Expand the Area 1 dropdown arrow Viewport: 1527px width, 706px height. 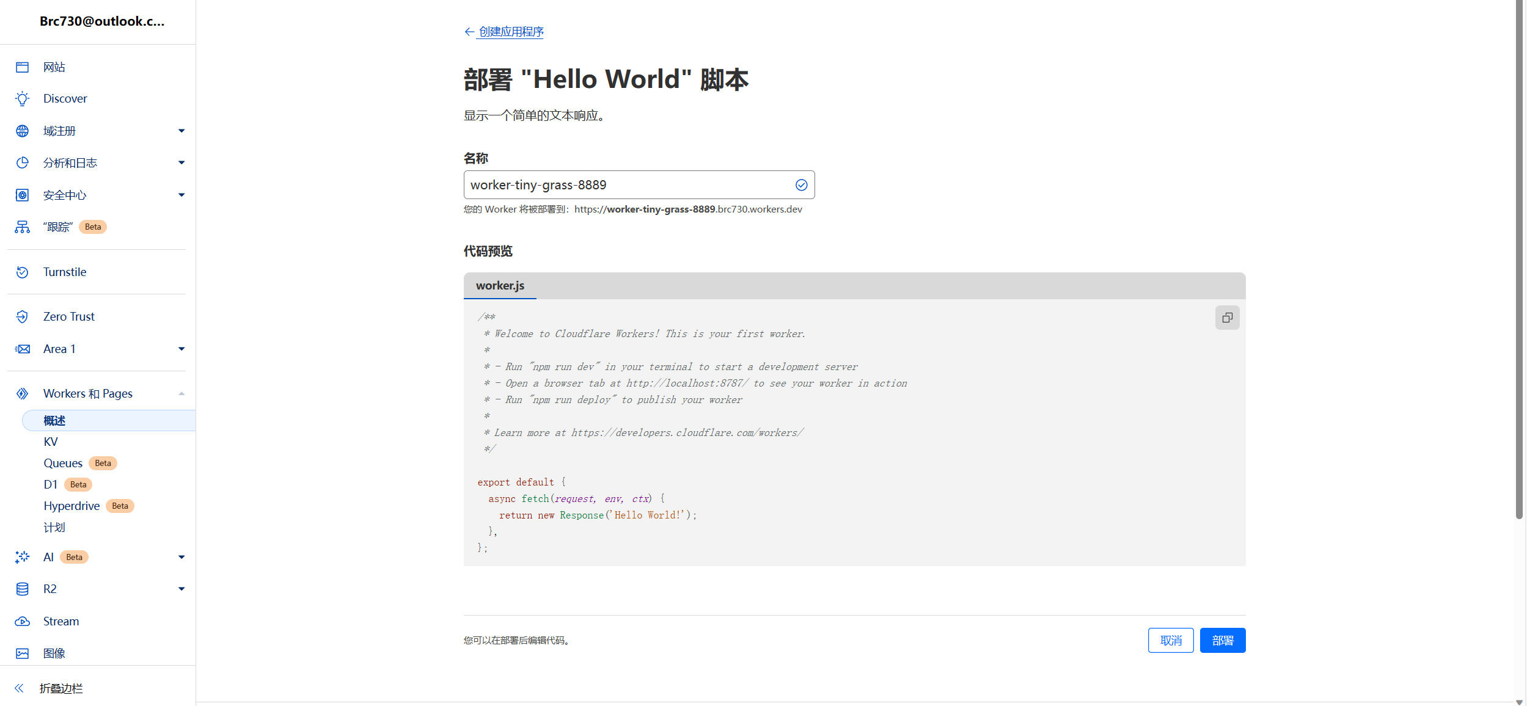pos(181,349)
